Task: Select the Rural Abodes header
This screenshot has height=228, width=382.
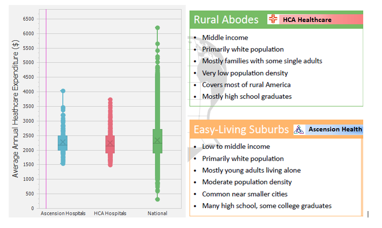Action: (226, 20)
